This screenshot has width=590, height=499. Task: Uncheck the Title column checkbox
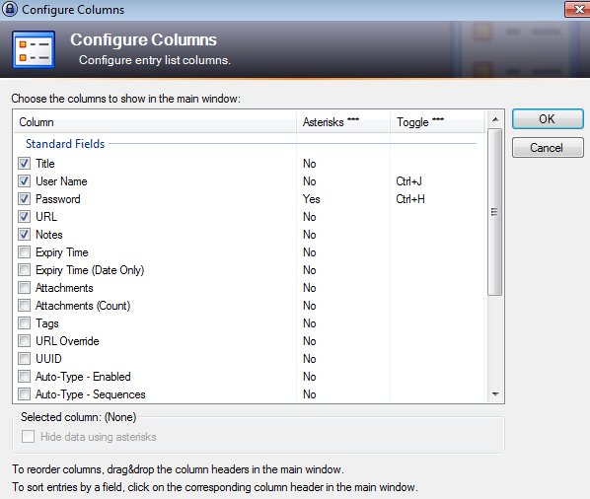[x=25, y=164]
